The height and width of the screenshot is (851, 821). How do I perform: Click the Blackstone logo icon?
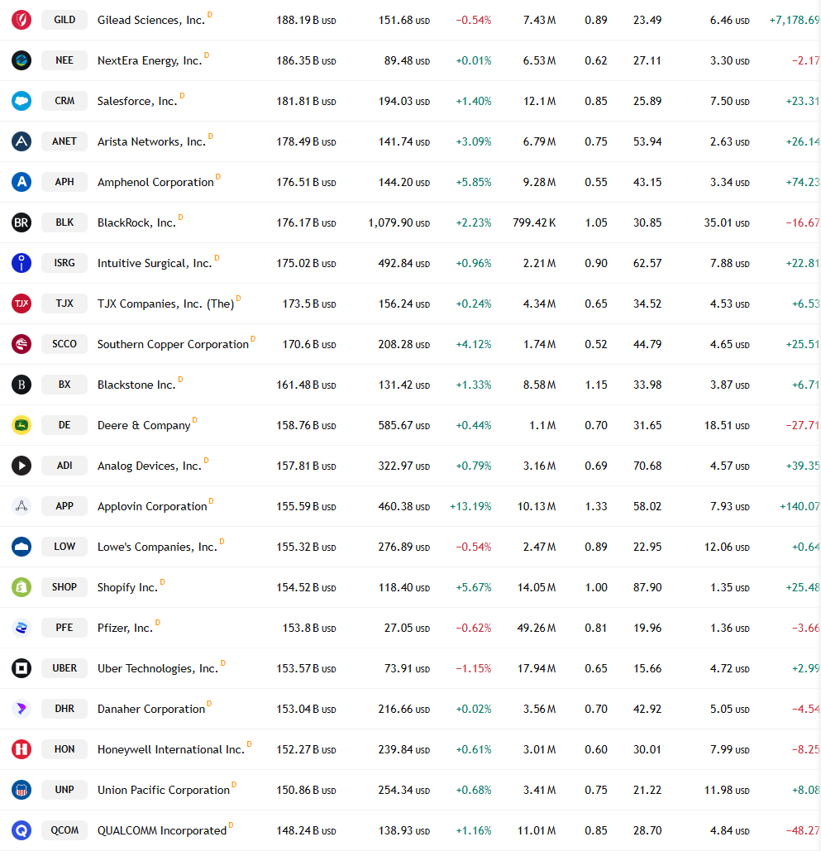point(21,385)
